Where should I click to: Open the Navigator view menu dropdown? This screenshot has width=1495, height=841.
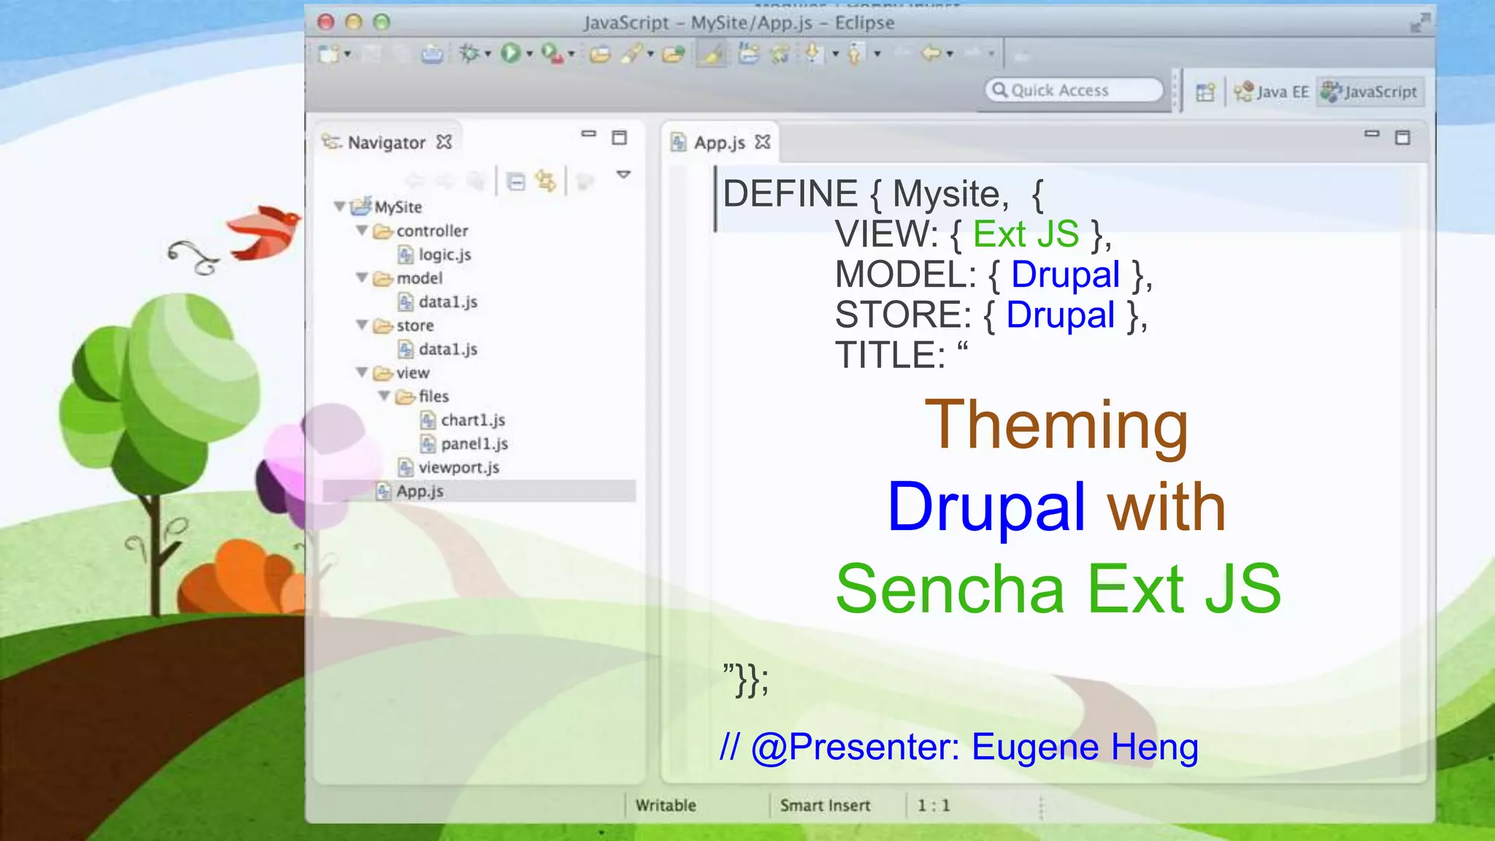623,174
